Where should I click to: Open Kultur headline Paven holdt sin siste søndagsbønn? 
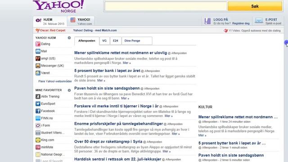click(x=231, y=155)
